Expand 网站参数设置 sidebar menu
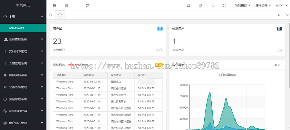The height and width of the screenshot is (130, 290). point(23,75)
